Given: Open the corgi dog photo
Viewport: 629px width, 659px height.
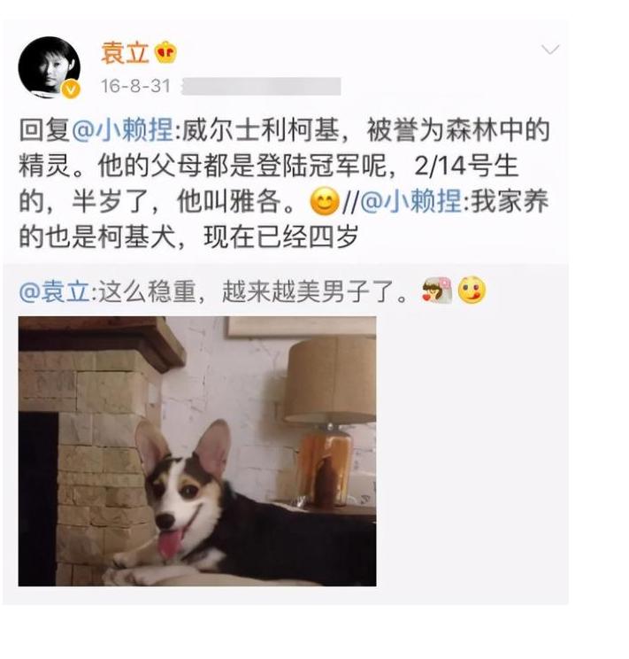Looking at the screenshot, I should (197, 451).
